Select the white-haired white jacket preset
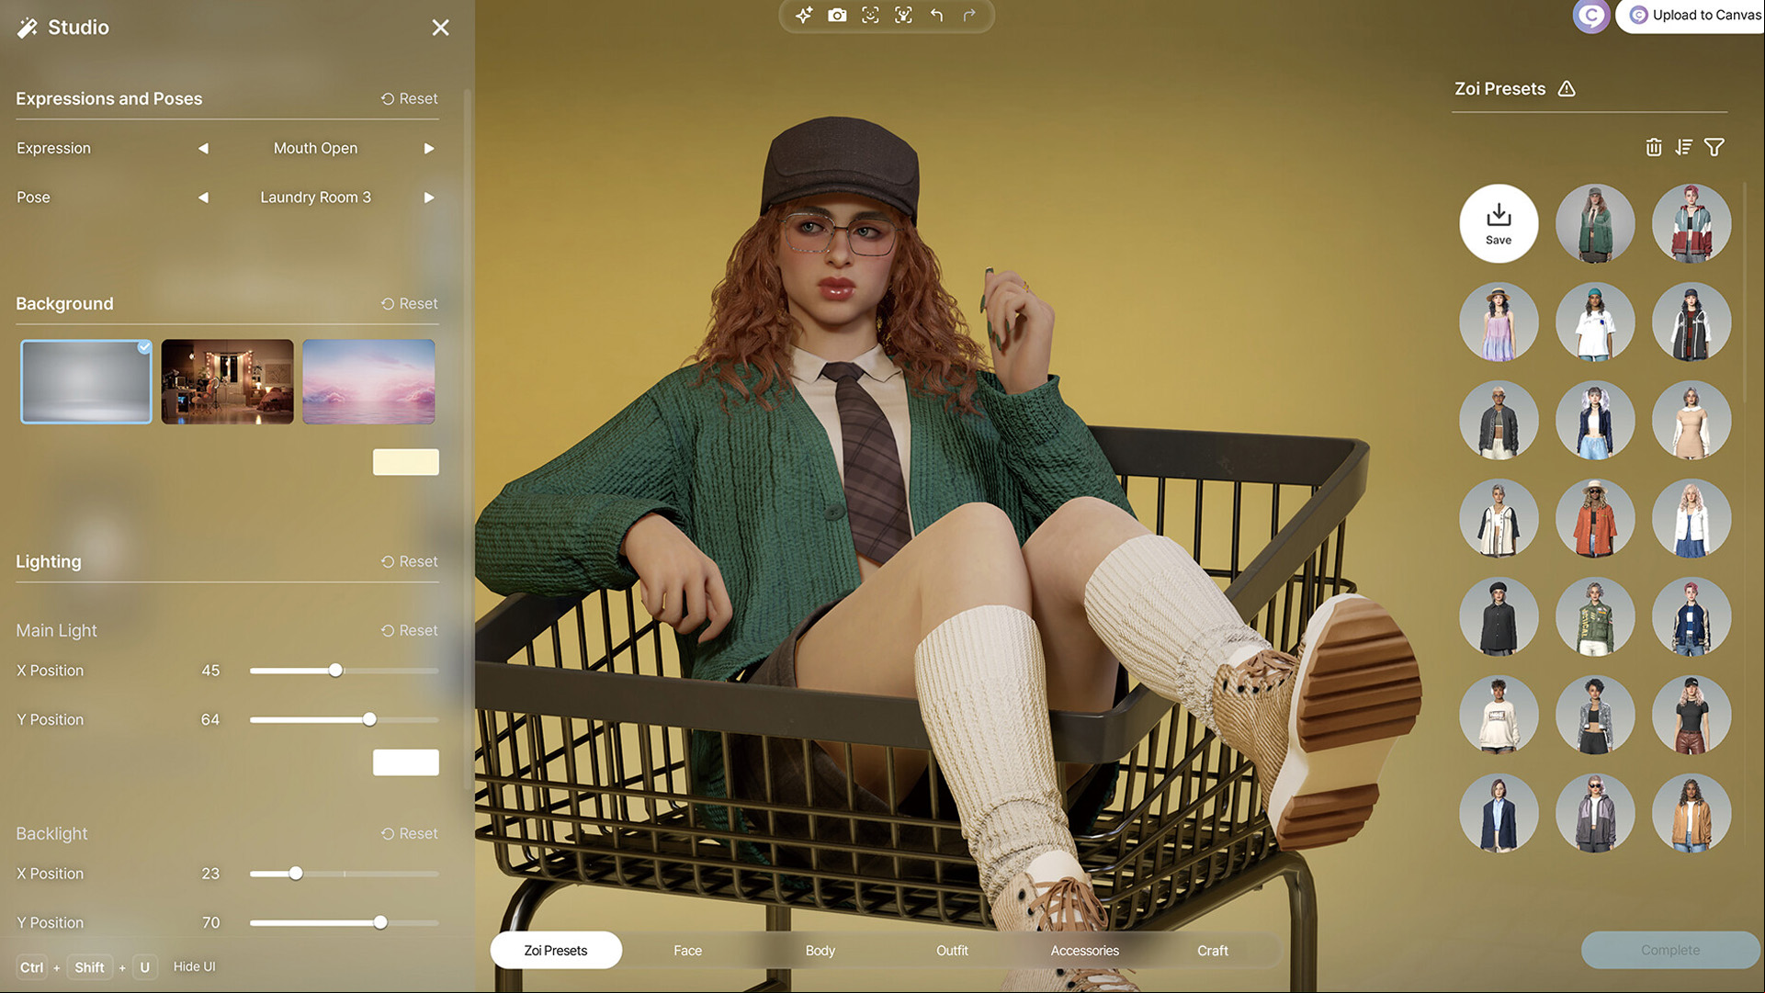Image resolution: width=1765 pixels, height=993 pixels. [x=1691, y=518]
